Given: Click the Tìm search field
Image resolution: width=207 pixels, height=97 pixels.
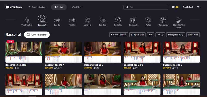Looking at the screenshot, I should click(146, 7).
